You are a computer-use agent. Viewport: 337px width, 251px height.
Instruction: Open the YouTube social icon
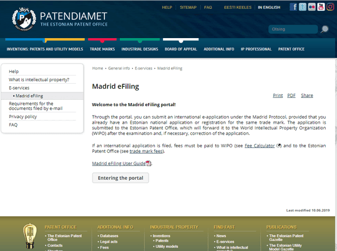[321, 7]
